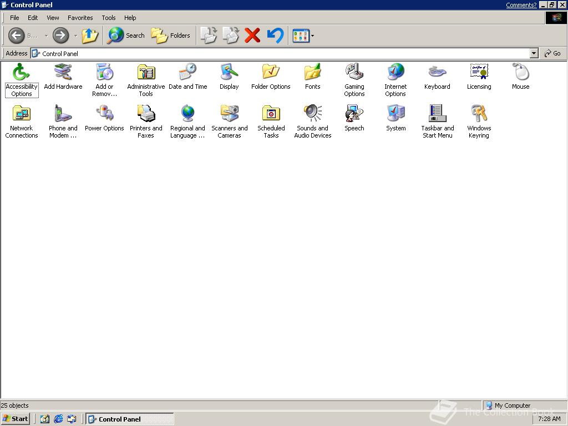Open Taskbar and Start Menu icon
Image resolution: width=568 pixels, height=426 pixels.
(437, 121)
